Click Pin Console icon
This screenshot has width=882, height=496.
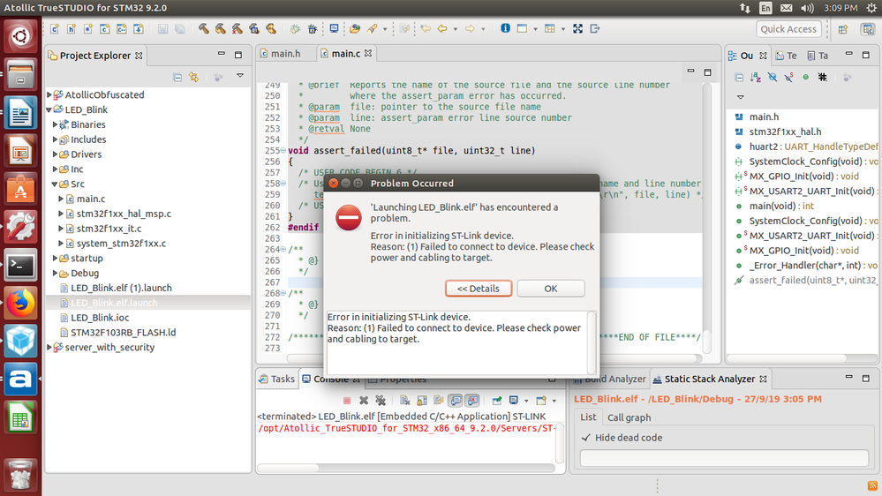tap(497, 401)
